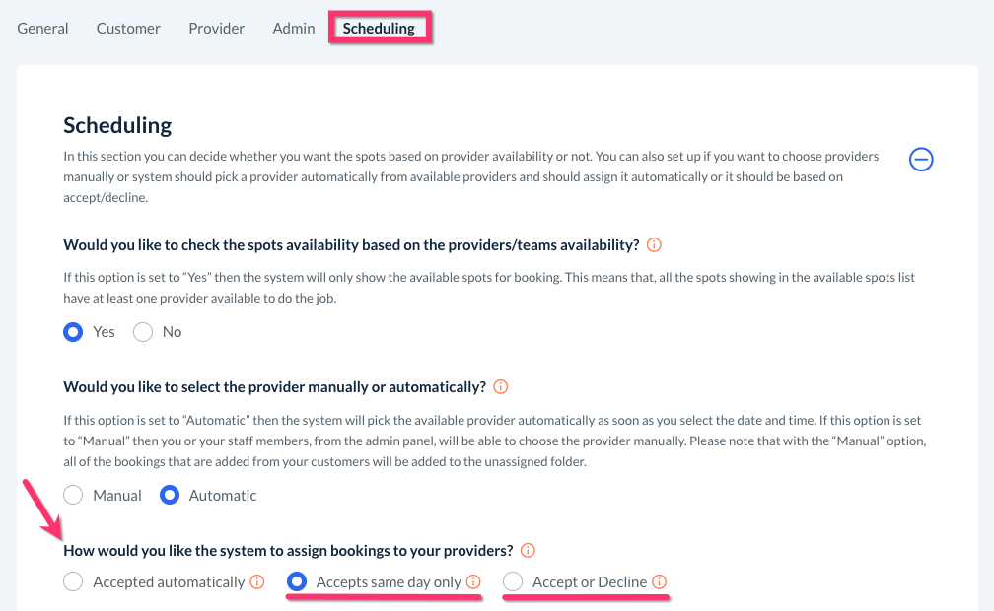Click info icon beside assign bookings question
Screen dimensions: 994x611
(x=528, y=550)
